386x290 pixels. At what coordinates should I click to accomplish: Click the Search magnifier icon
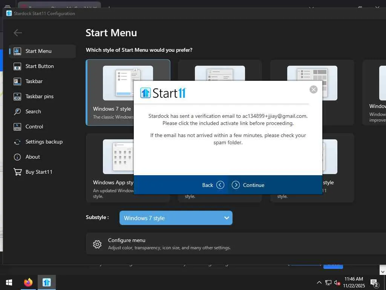17,112
